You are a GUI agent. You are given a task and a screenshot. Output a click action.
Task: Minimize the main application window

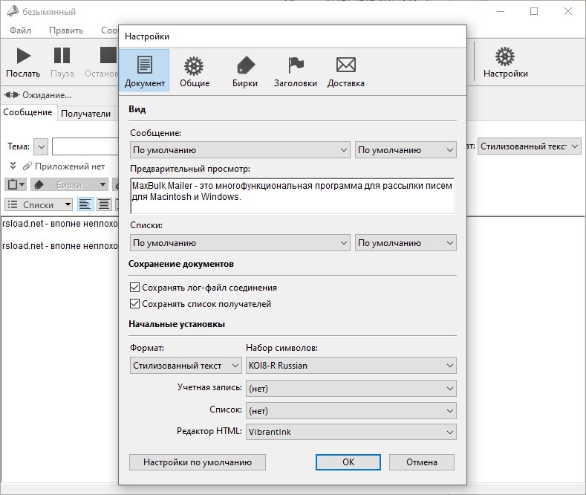pyautogui.click(x=501, y=11)
